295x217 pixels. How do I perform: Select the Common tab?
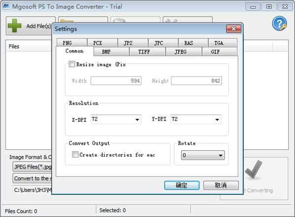[75, 51]
